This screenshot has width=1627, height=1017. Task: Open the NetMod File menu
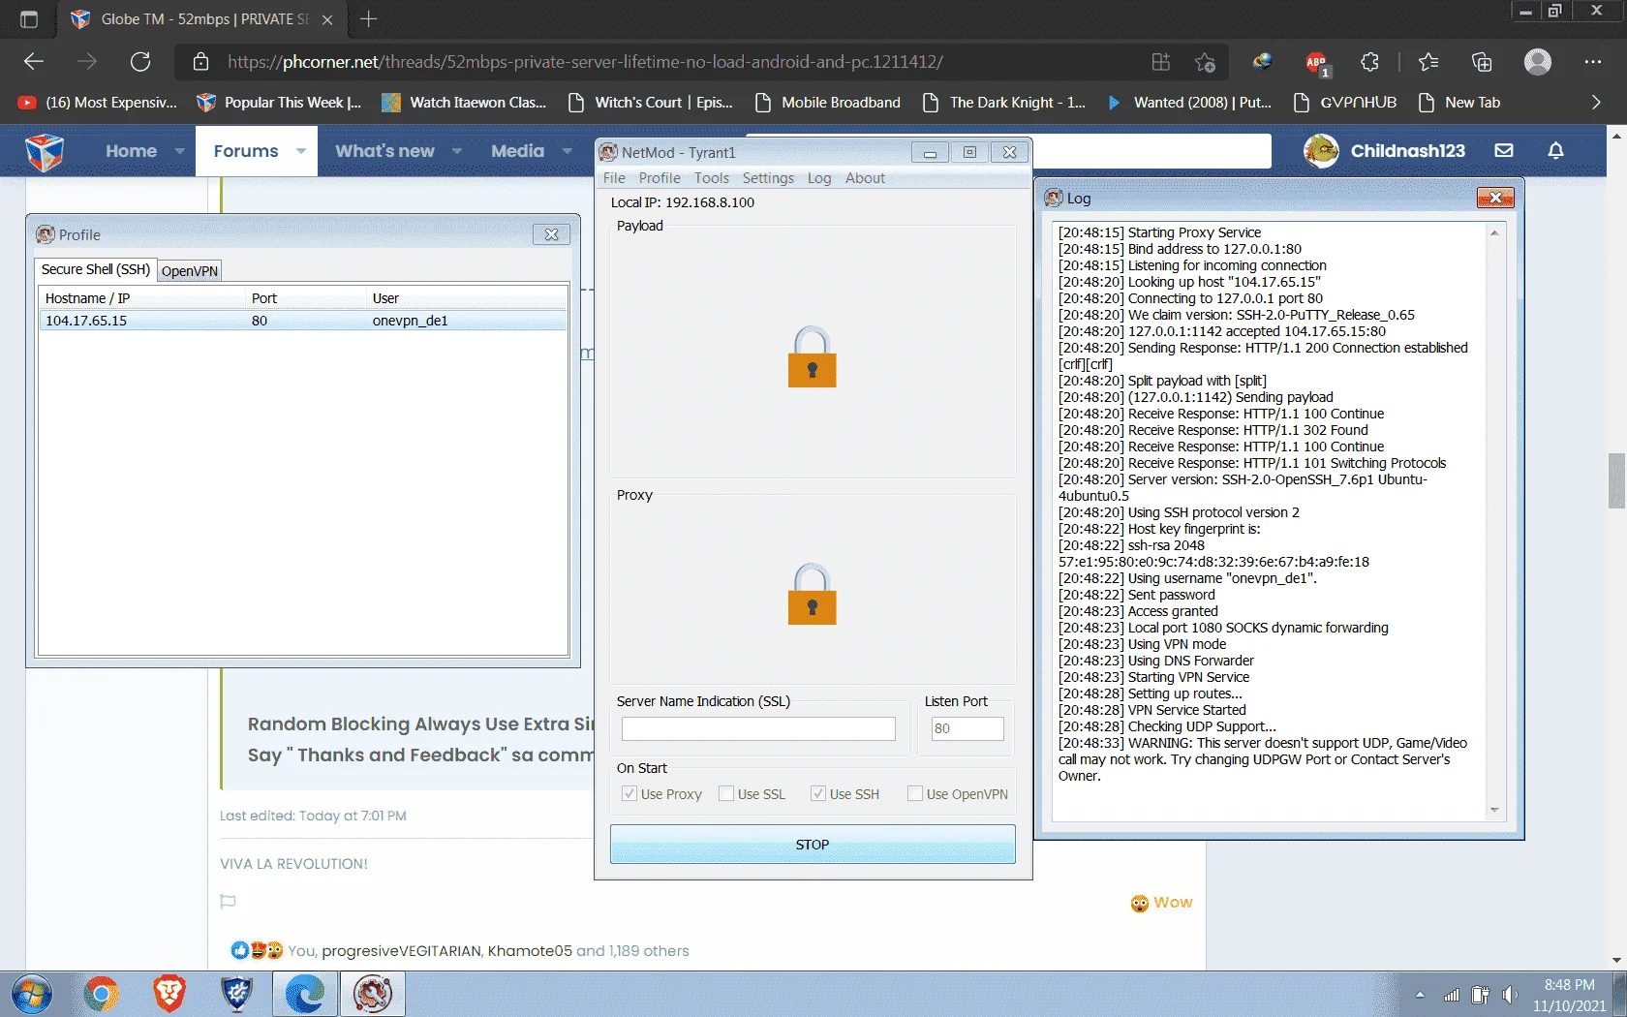pos(614,178)
